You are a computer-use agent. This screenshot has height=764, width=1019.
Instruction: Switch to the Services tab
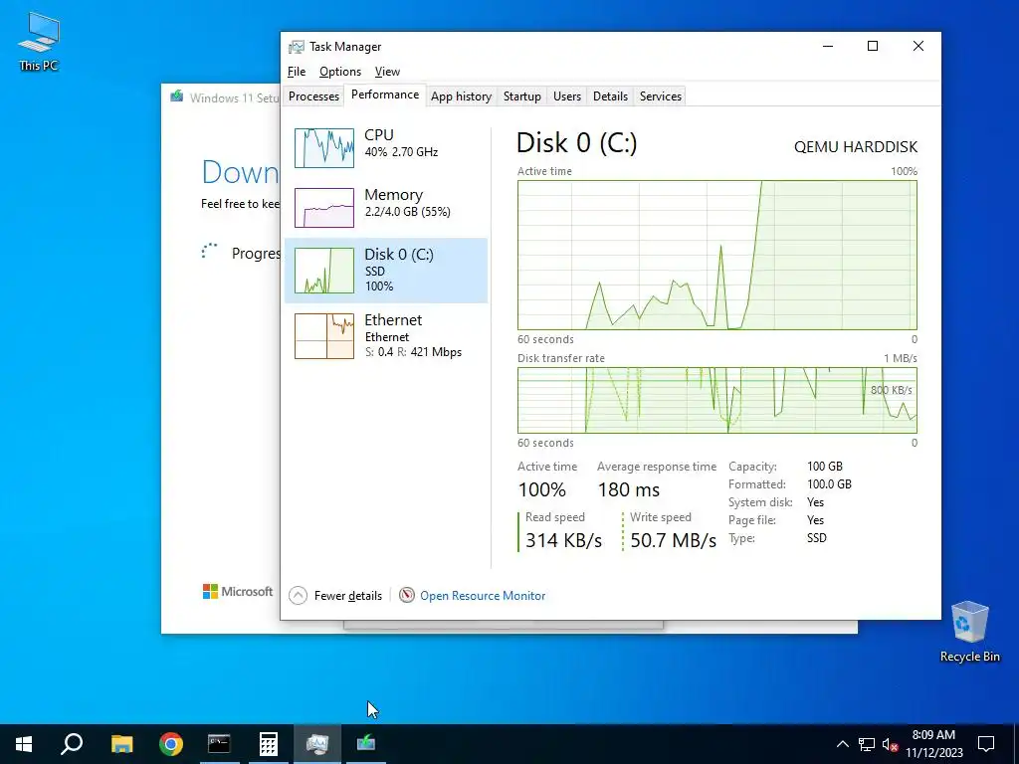tap(661, 96)
